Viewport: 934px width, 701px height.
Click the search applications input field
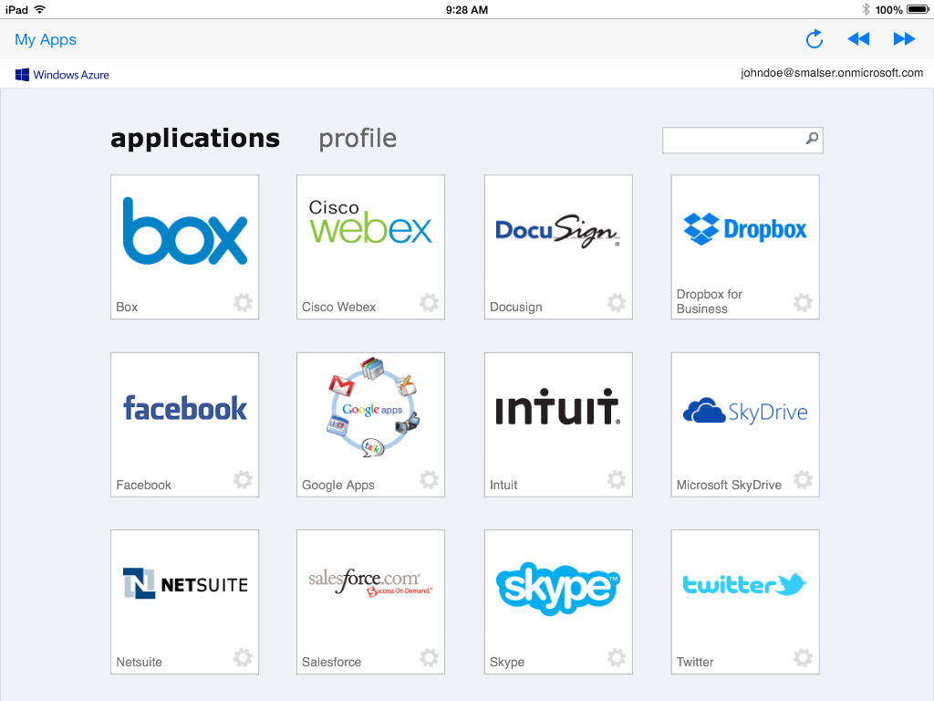733,140
